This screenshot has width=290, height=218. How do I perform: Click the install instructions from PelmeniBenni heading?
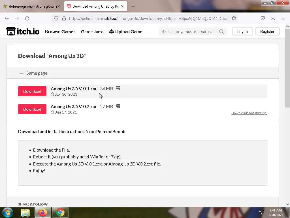tap(72, 132)
